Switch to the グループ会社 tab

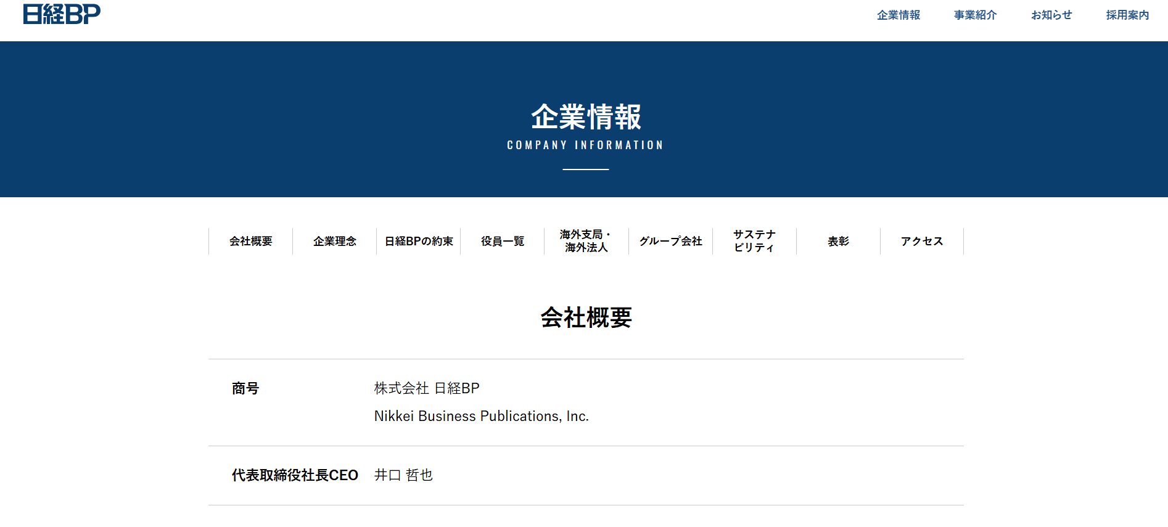coord(671,241)
